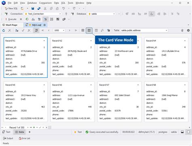Click the Query Profiler chart icon
Image resolution: width=192 pixels, height=146 pixels.
33,19
